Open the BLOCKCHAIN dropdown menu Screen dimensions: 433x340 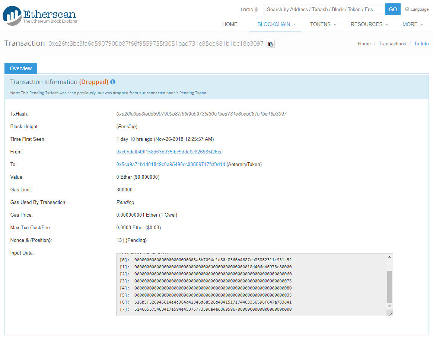pyautogui.click(x=276, y=24)
